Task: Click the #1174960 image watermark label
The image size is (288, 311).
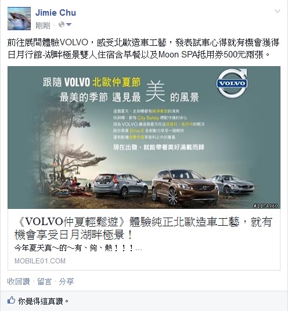Action: [266, 206]
